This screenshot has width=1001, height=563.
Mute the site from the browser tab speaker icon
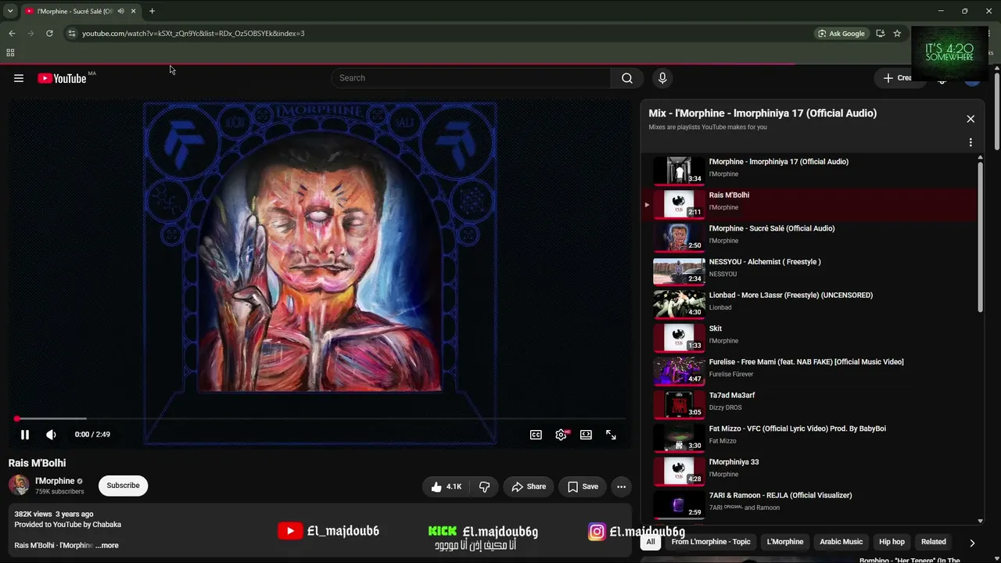pyautogui.click(x=120, y=11)
